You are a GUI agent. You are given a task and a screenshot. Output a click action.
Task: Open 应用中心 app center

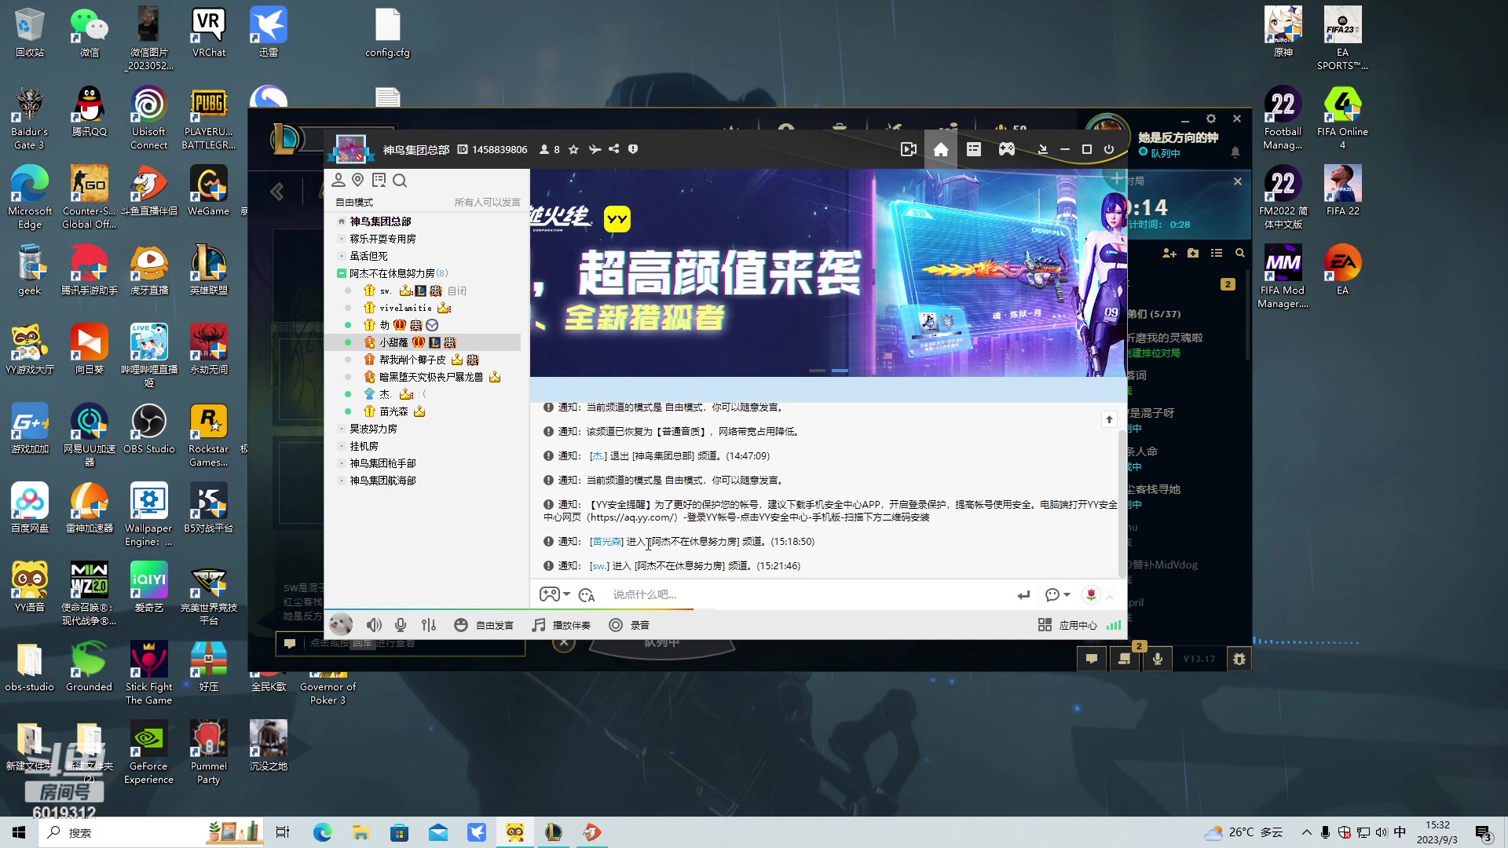pos(1067,625)
